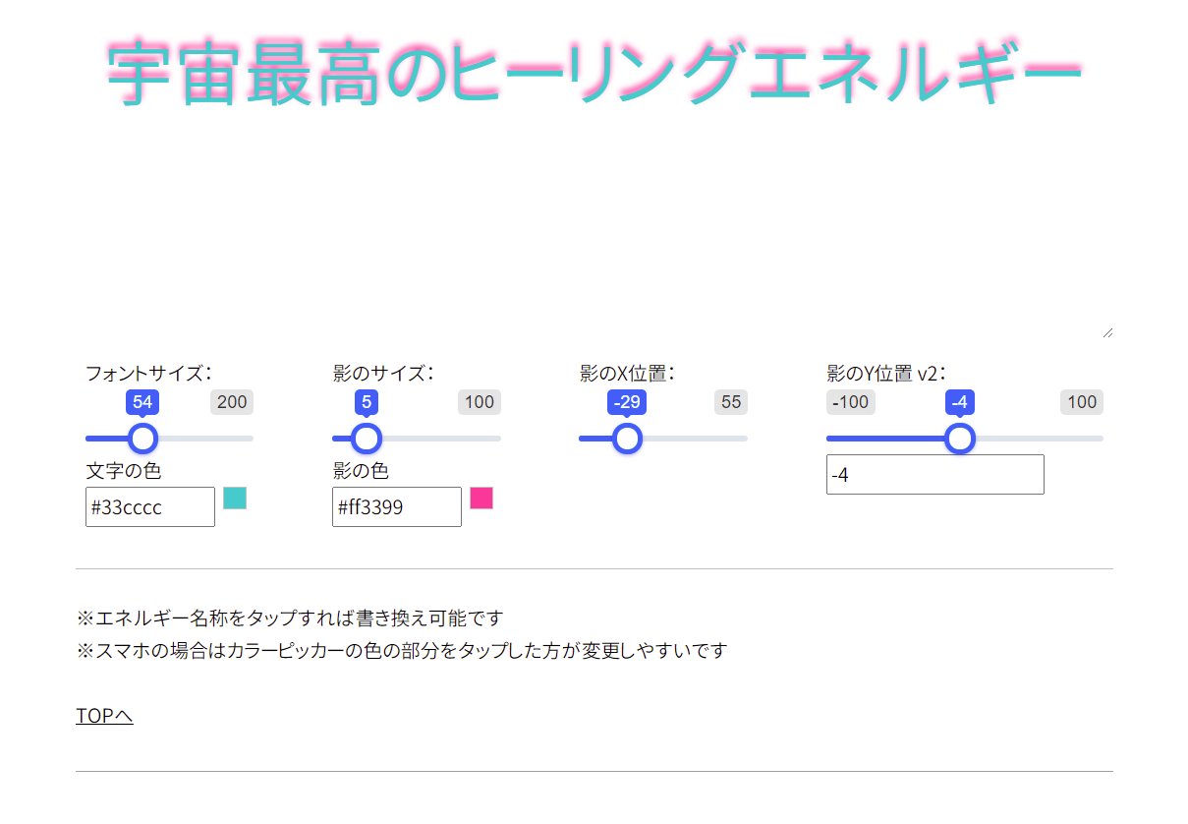Click the shadow size slider handle
This screenshot has height=824, width=1188.
pos(367,439)
